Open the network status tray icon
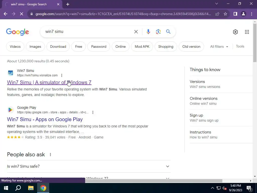This screenshot has height=193, width=257. (219, 188)
